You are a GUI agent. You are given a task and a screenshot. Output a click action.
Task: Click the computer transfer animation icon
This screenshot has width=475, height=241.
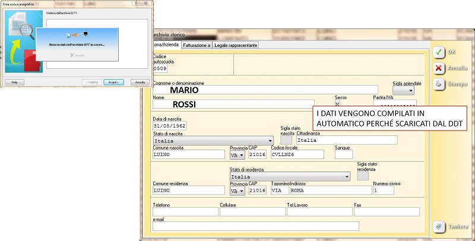click(78, 36)
